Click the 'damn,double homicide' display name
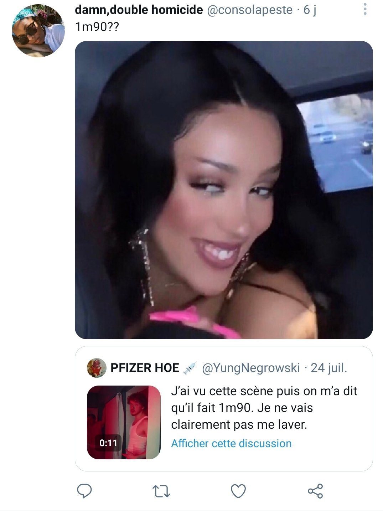383x511 pixels. point(139,10)
